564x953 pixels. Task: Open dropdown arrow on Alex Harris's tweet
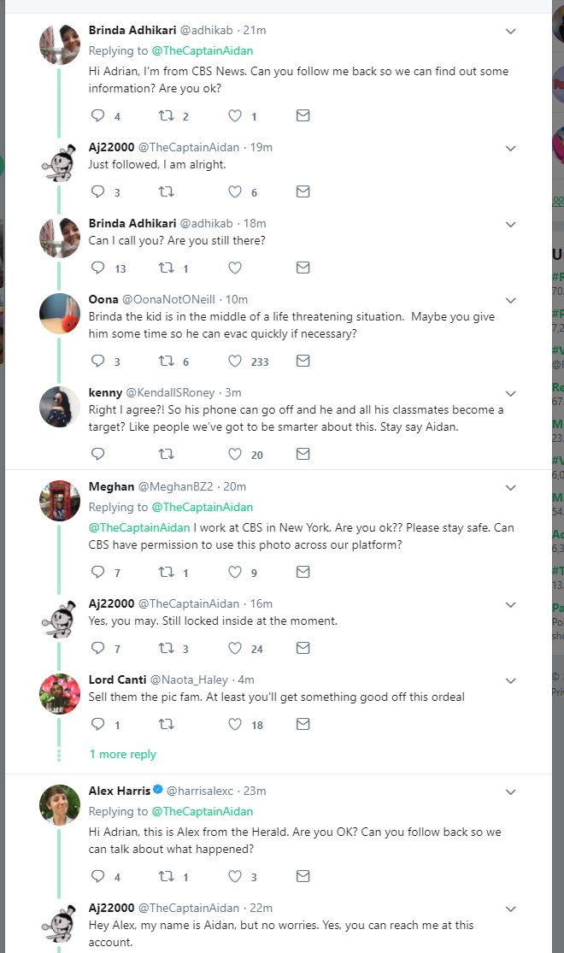coord(511,791)
